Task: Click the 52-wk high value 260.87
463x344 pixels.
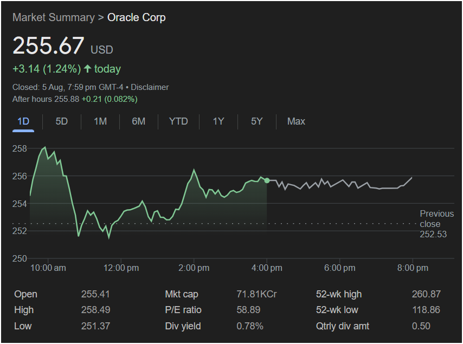Action: 426,294
